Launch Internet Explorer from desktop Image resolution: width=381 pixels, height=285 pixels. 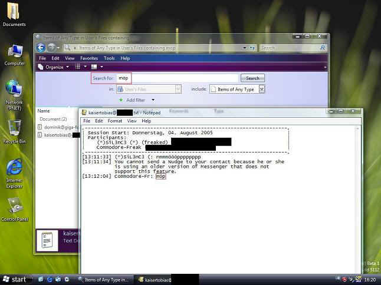click(x=14, y=169)
